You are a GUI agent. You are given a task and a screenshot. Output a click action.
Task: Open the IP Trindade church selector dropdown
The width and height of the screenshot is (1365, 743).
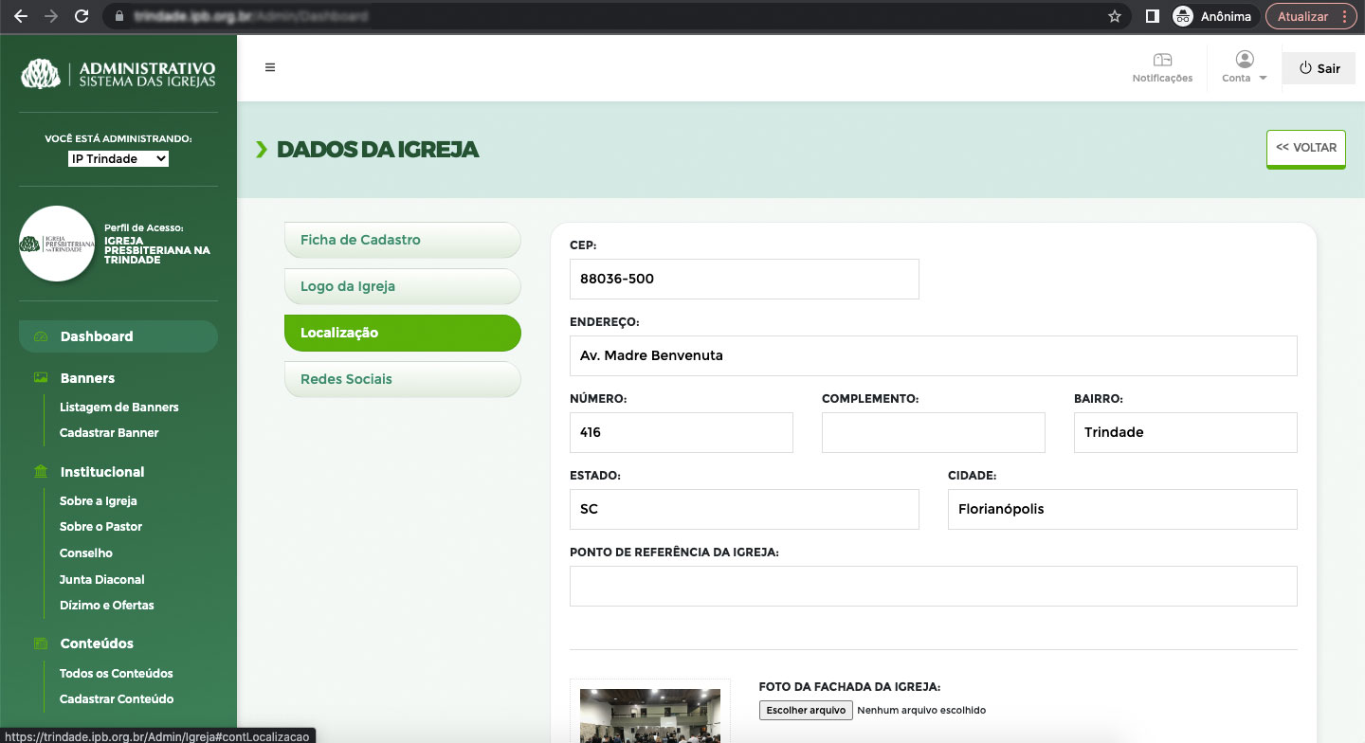click(x=118, y=159)
